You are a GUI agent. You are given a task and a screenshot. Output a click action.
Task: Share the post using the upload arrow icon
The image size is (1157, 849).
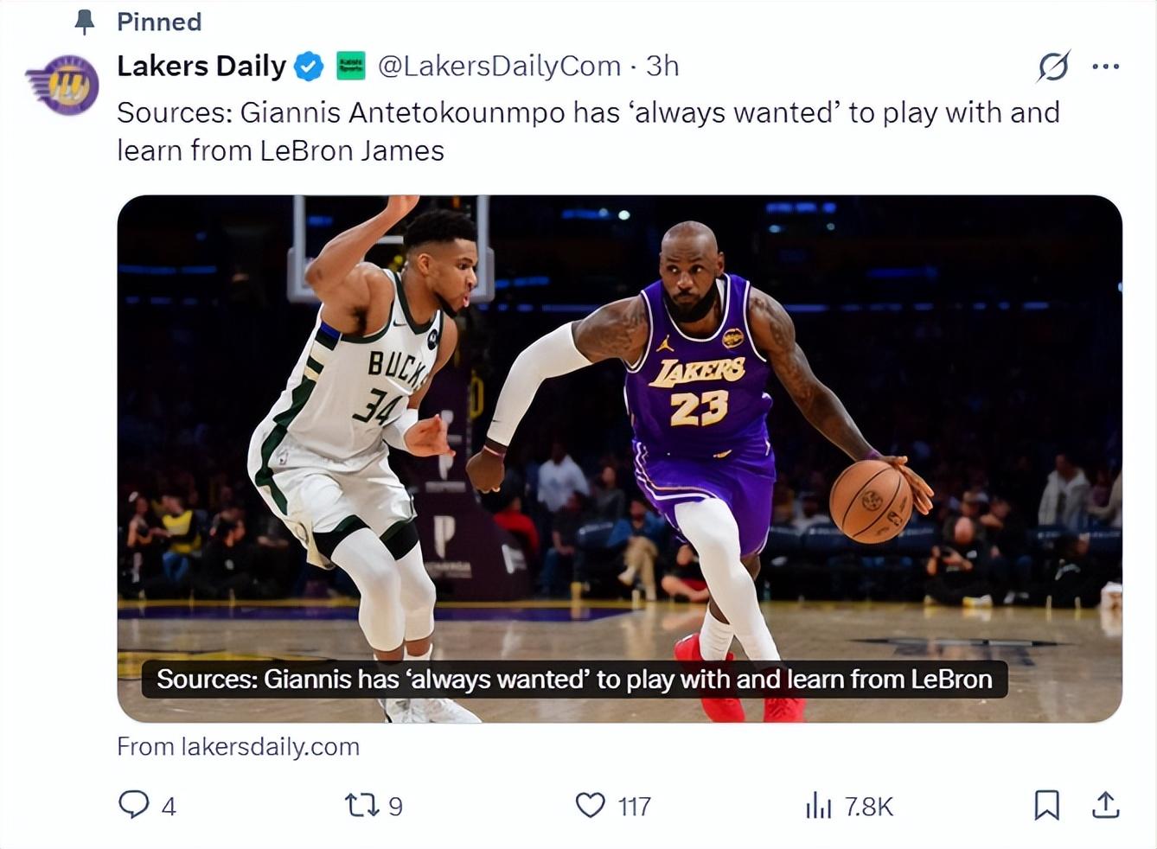click(x=1105, y=805)
